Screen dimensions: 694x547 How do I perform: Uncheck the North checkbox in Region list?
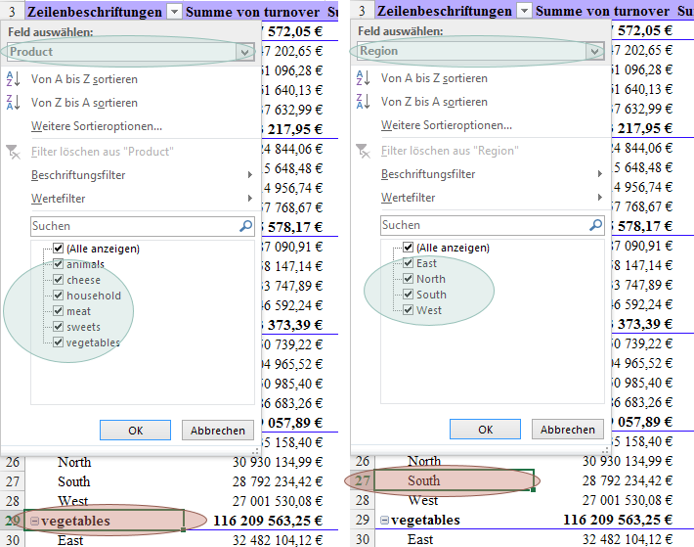tap(409, 279)
